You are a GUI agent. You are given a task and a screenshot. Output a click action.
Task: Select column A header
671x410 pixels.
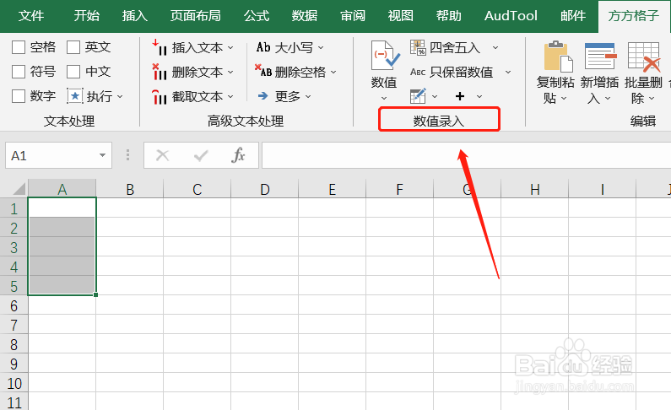pos(62,188)
